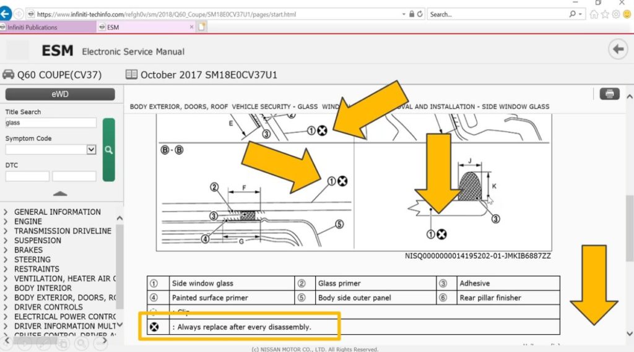Viewport: 634px width, 352px height.
Task: Close the ESM browser tab
Action: [x=192, y=27]
